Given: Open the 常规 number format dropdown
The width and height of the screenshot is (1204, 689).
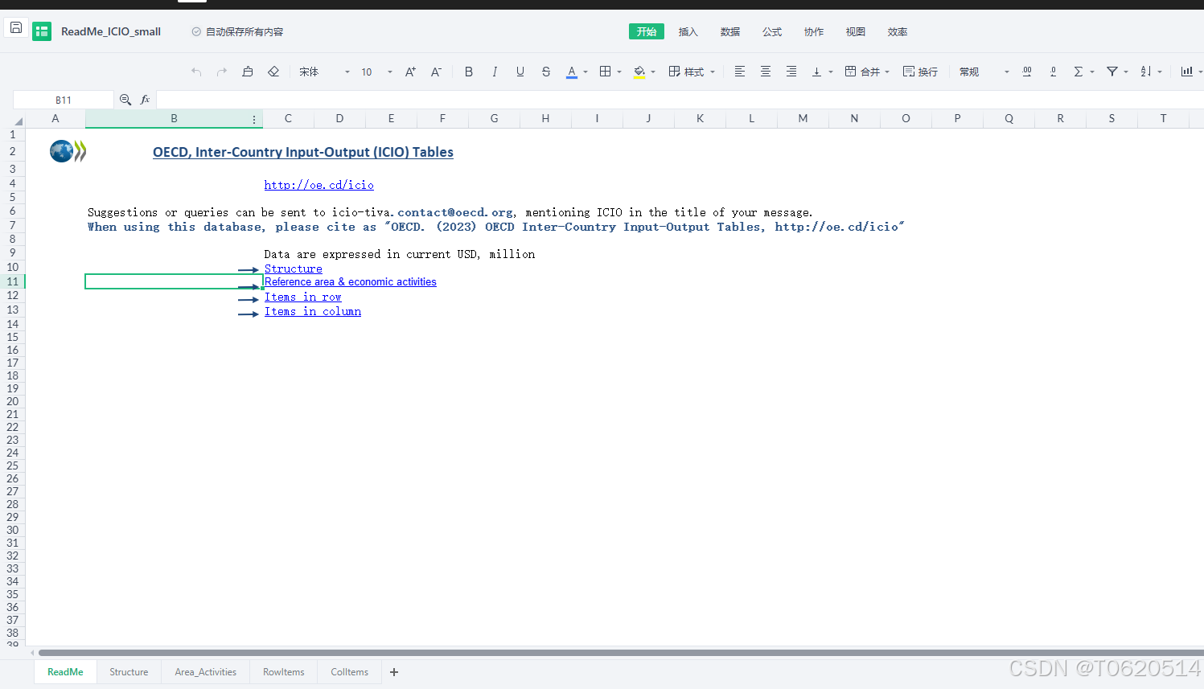Looking at the screenshot, I should coord(984,72).
